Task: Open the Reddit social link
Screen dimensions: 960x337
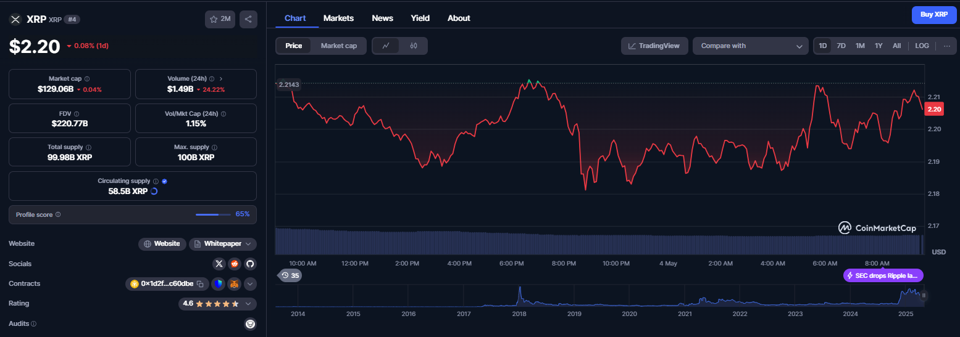Action: point(234,264)
